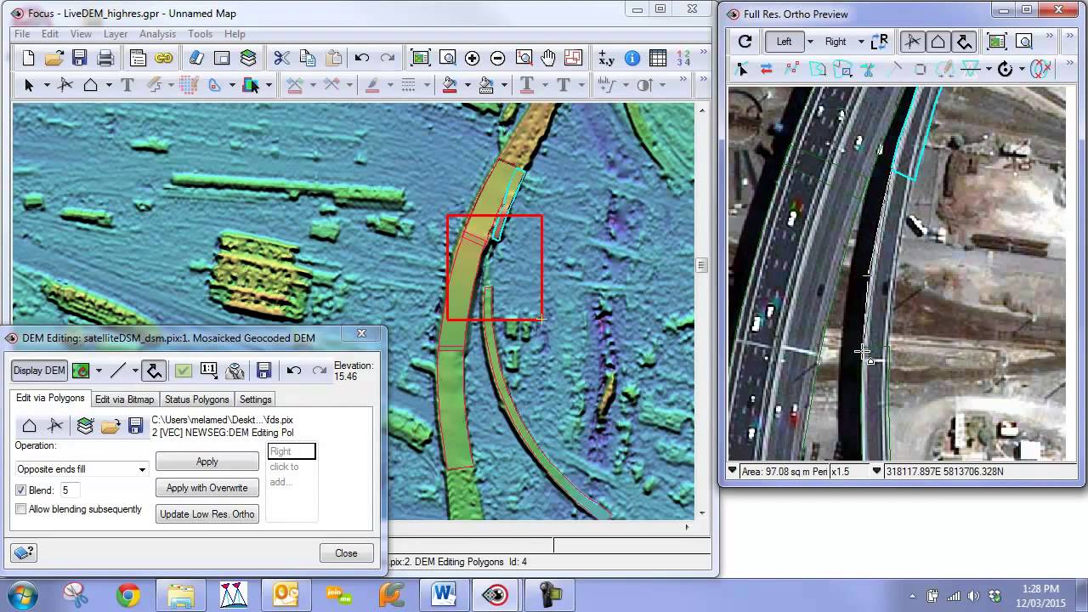The height and width of the screenshot is (612, 1088).
Task: Click the text color T swatch in Focus toolbar
Action: click(x=526, y=85)
